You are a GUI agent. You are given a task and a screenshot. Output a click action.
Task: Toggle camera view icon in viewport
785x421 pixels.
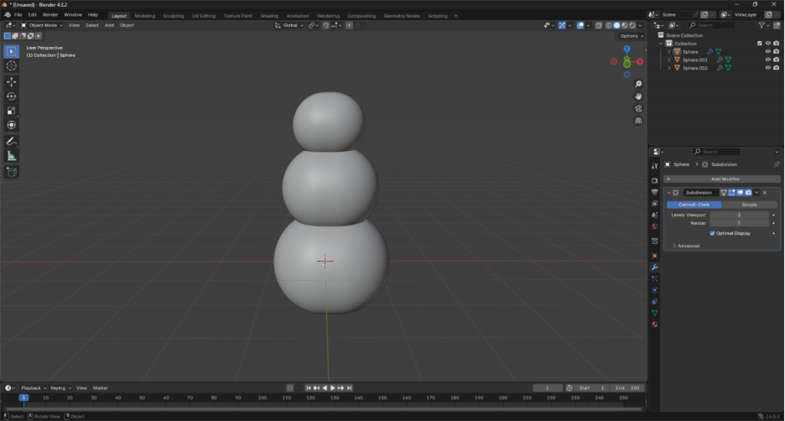coord(638,108)
